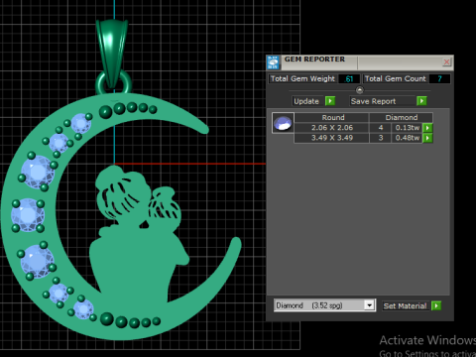Click the Total Gem Weight label
Viewport: 476px width, 357px height.
click(x=302, y=78)
